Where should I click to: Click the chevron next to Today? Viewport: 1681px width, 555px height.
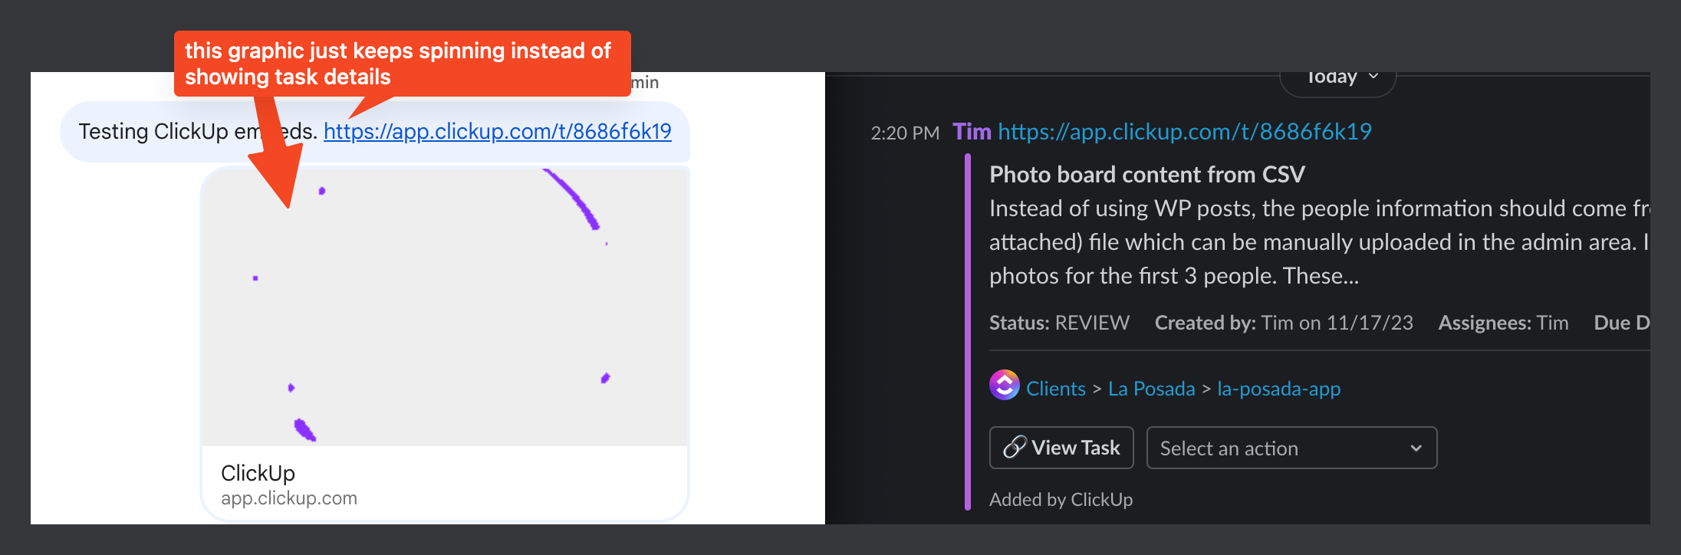[x=1373, y=76]
